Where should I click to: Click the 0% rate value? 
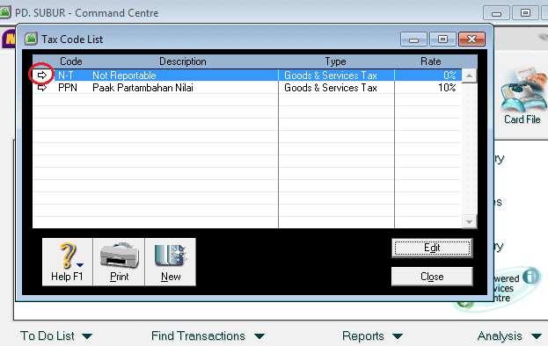point(449,76)
